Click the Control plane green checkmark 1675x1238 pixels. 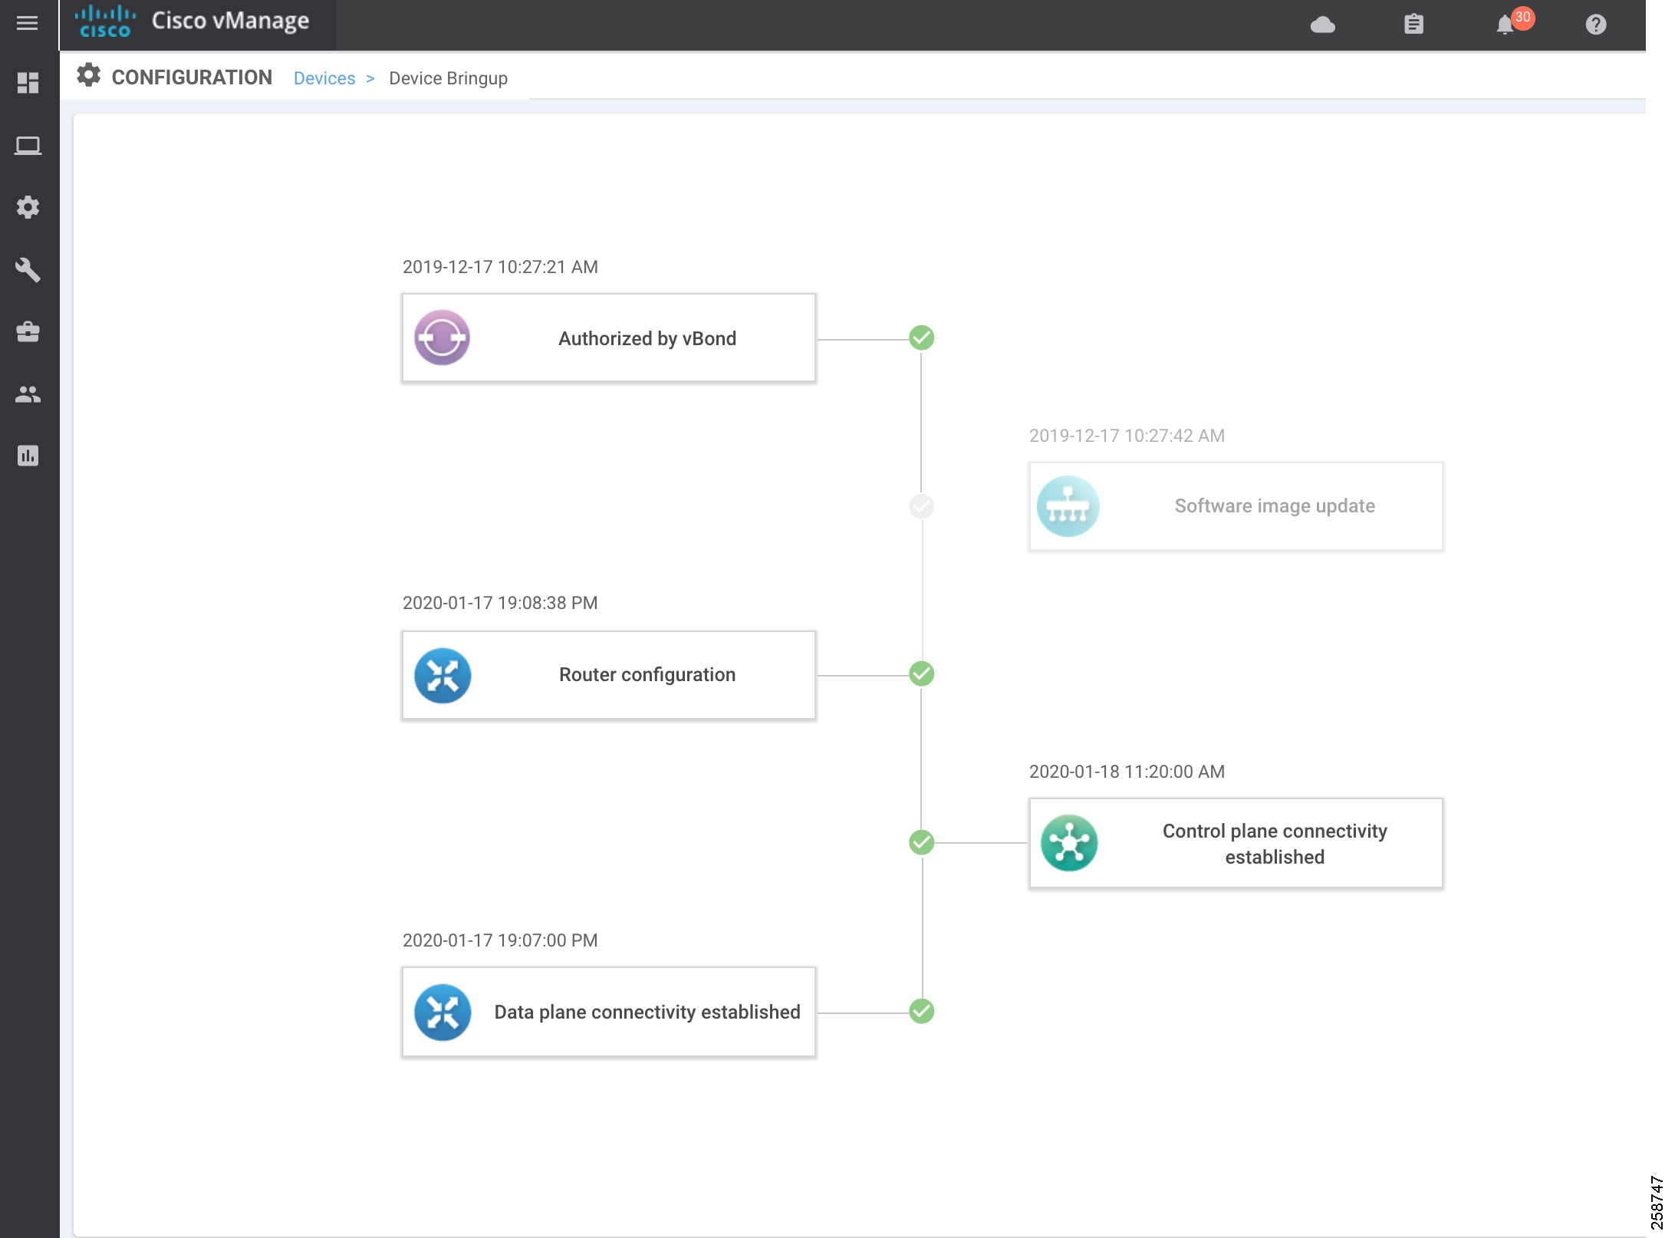coord(922,842)
